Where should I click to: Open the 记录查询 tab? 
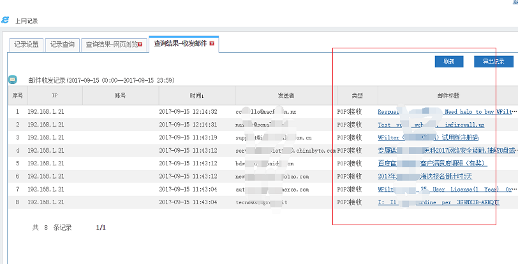[x=62, y=45]
